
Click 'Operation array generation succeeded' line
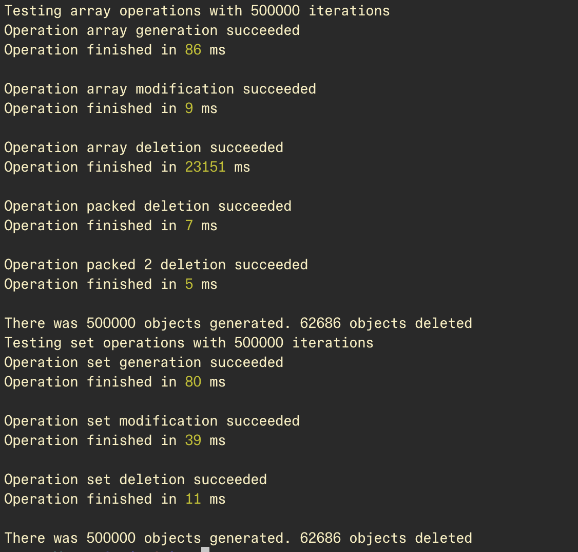coord(152,31)
